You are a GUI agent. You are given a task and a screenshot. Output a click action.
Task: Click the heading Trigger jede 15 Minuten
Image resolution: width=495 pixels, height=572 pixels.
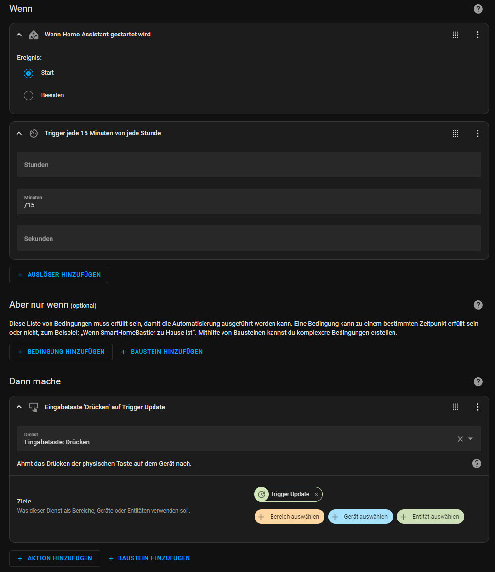pos(102,133)
